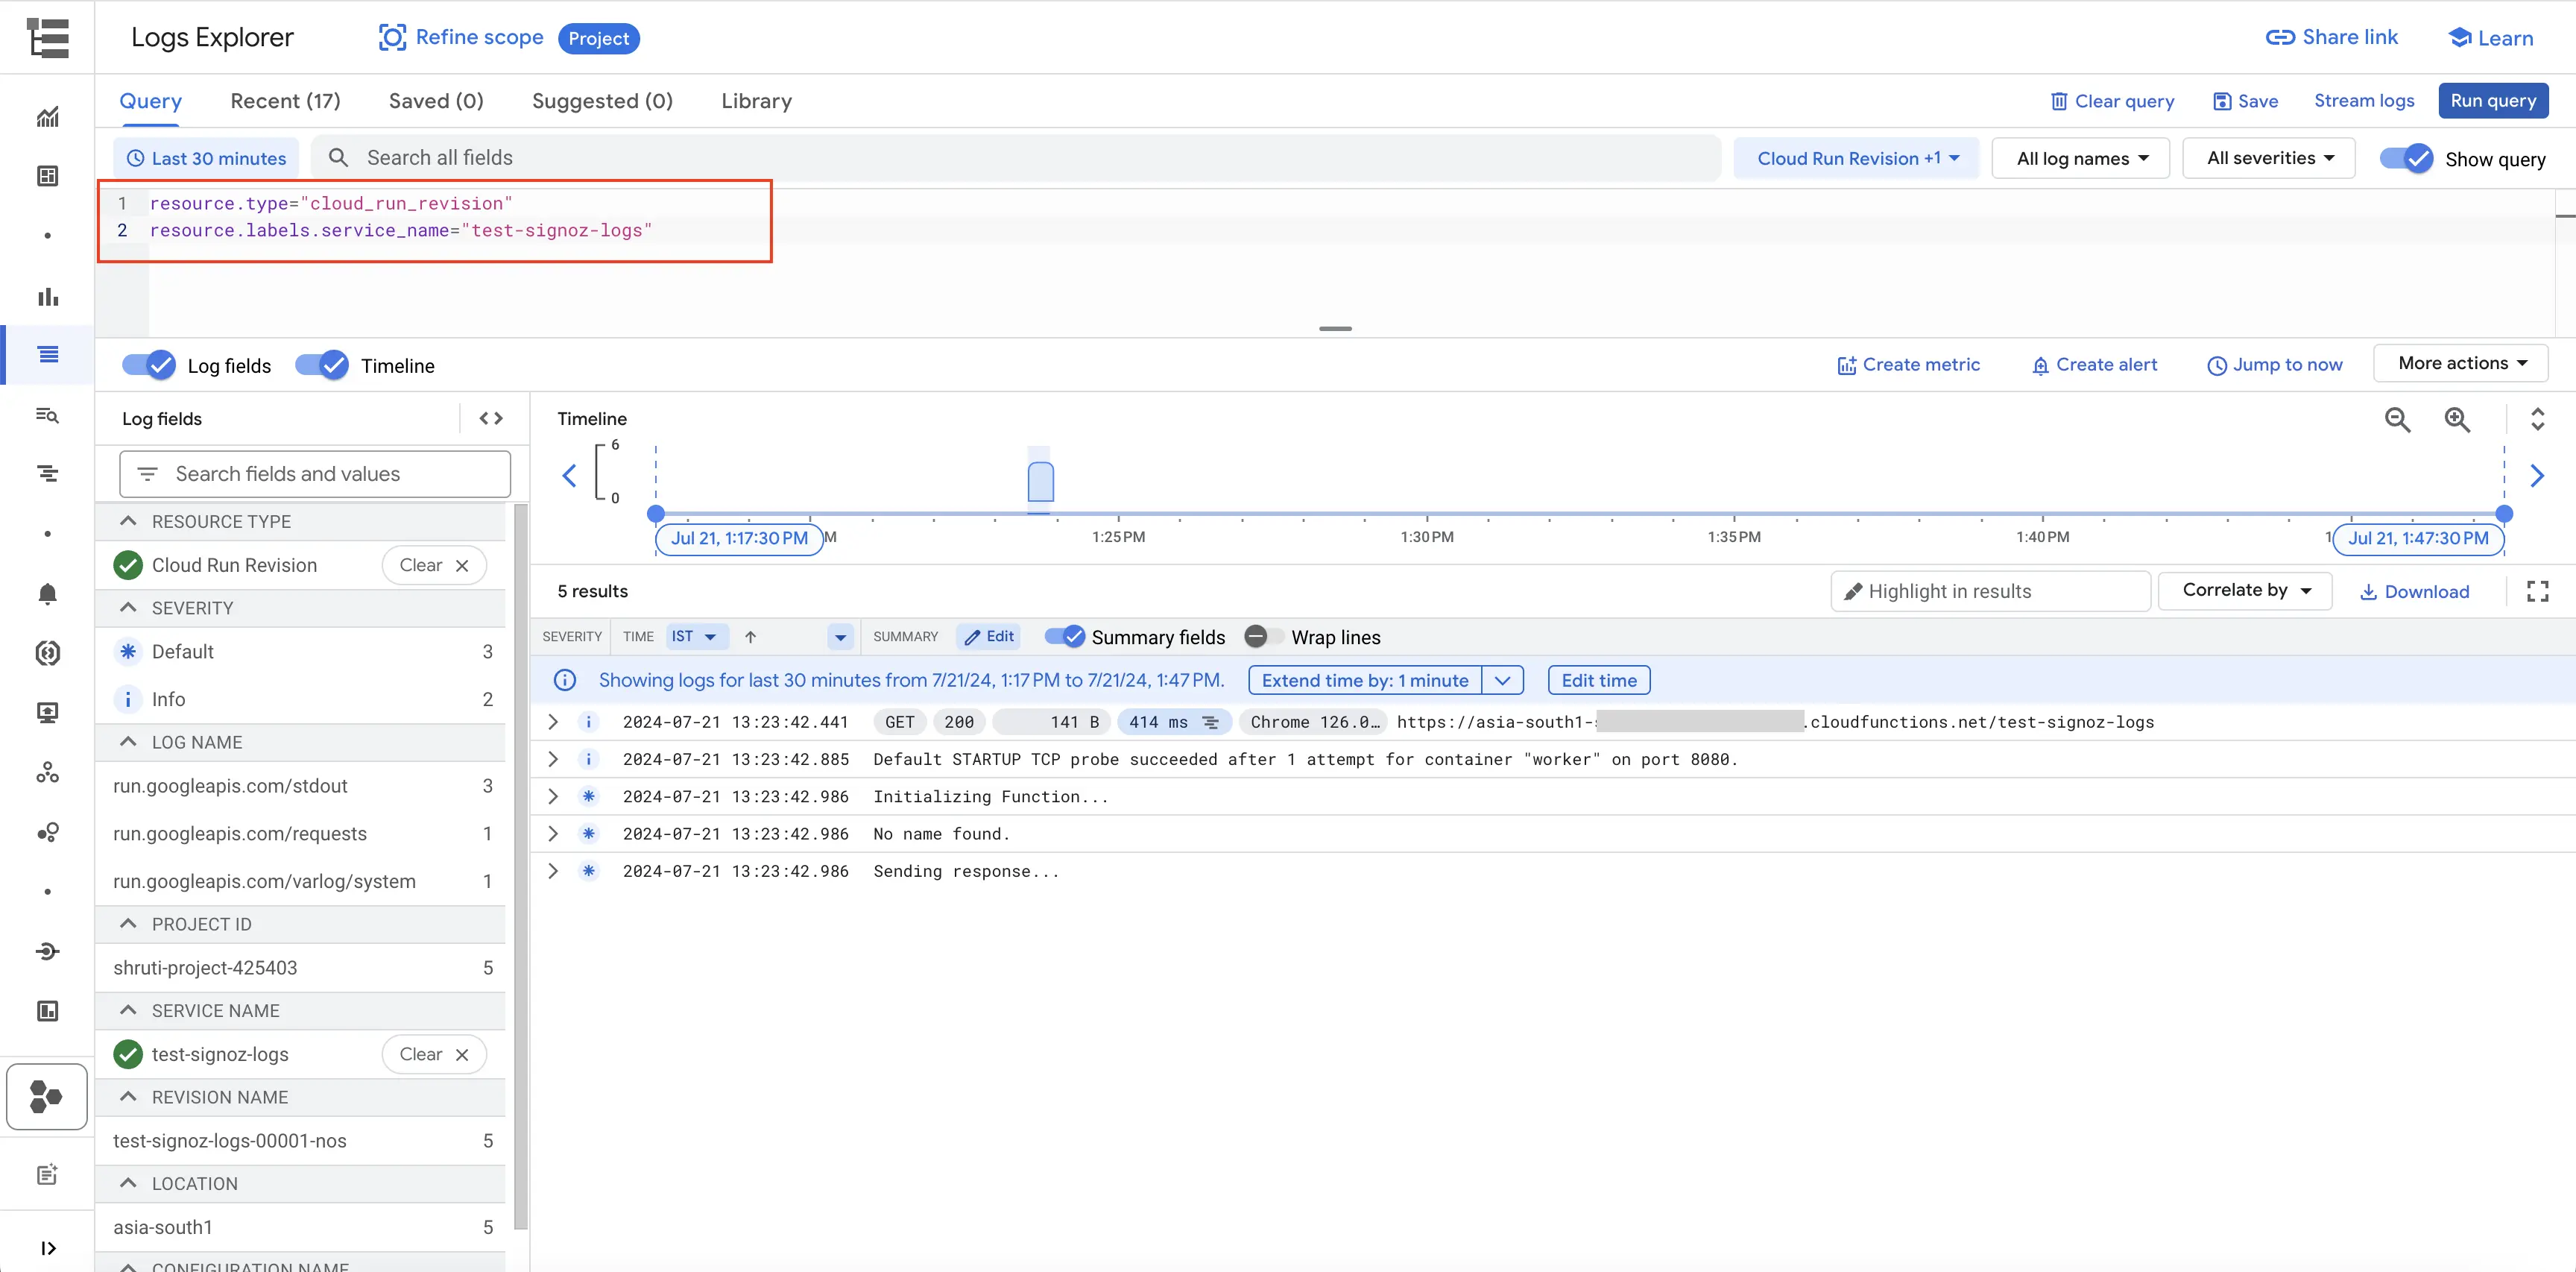Open the Dashboards sidebar icon

[47, 176]
